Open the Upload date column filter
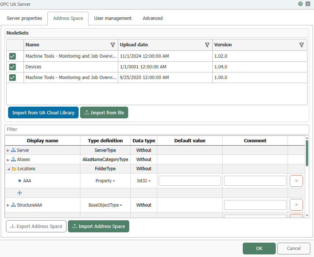This screenshot has height=257, width=314. coord(207,45)
